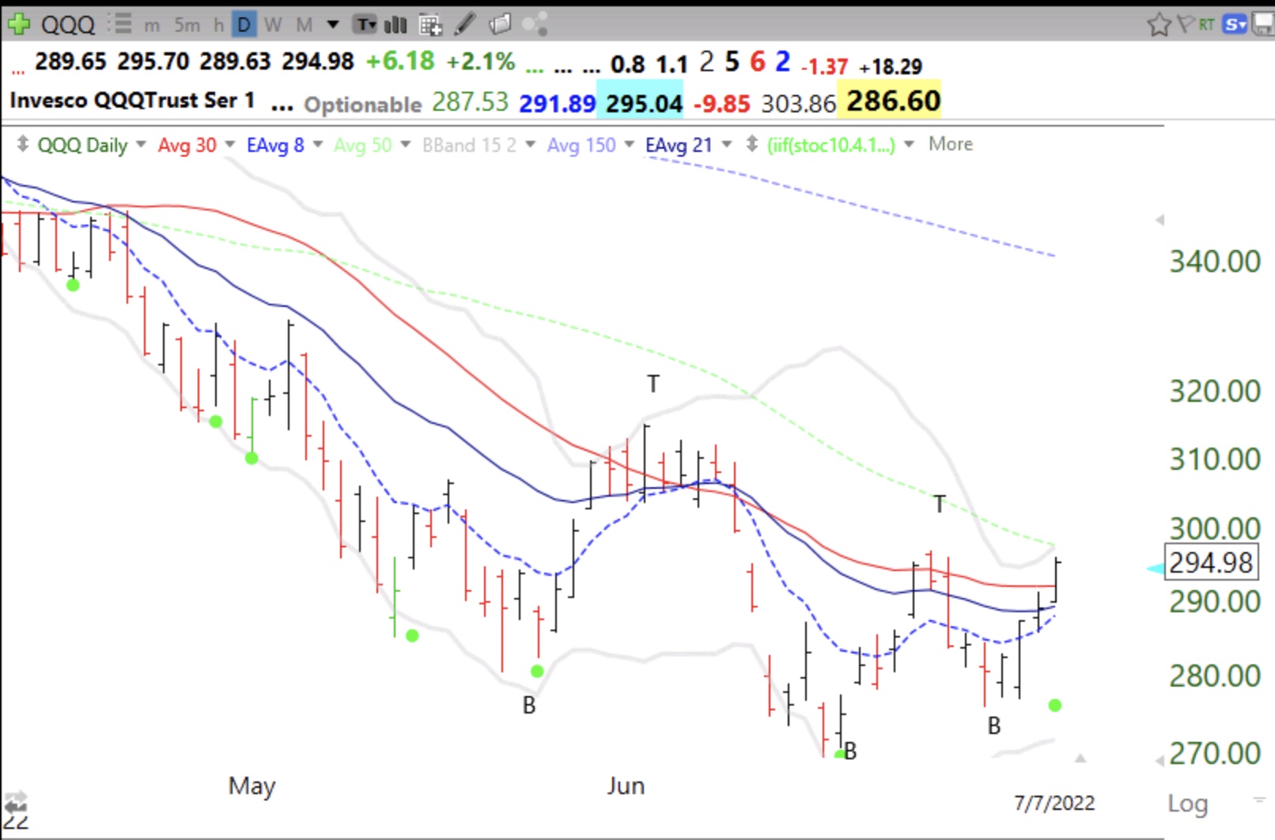Click the 294.98 current price label

(1210, 562)
